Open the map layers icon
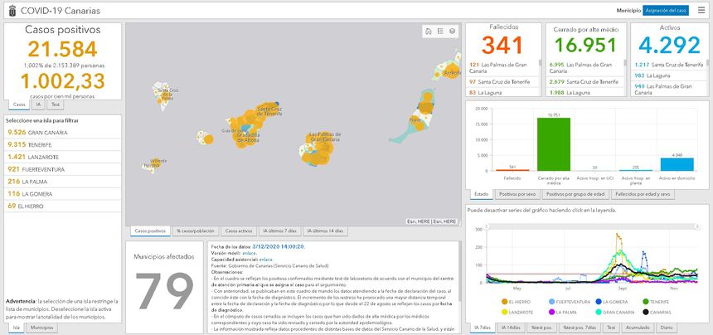The height and width of the screenshot is (335, 713). click(x=453, y=32)
